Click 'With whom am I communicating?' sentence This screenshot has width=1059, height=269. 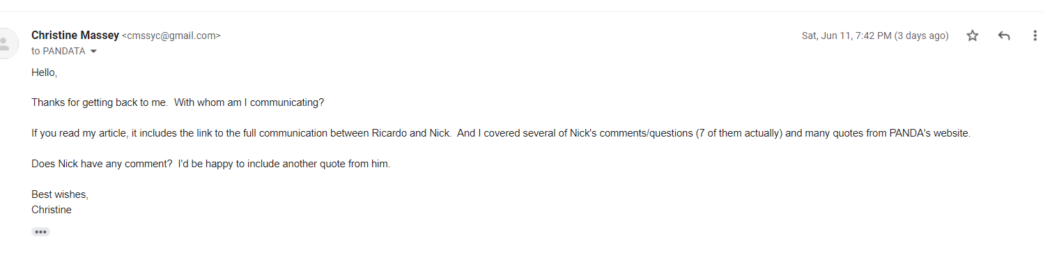[x=249, y=102]
